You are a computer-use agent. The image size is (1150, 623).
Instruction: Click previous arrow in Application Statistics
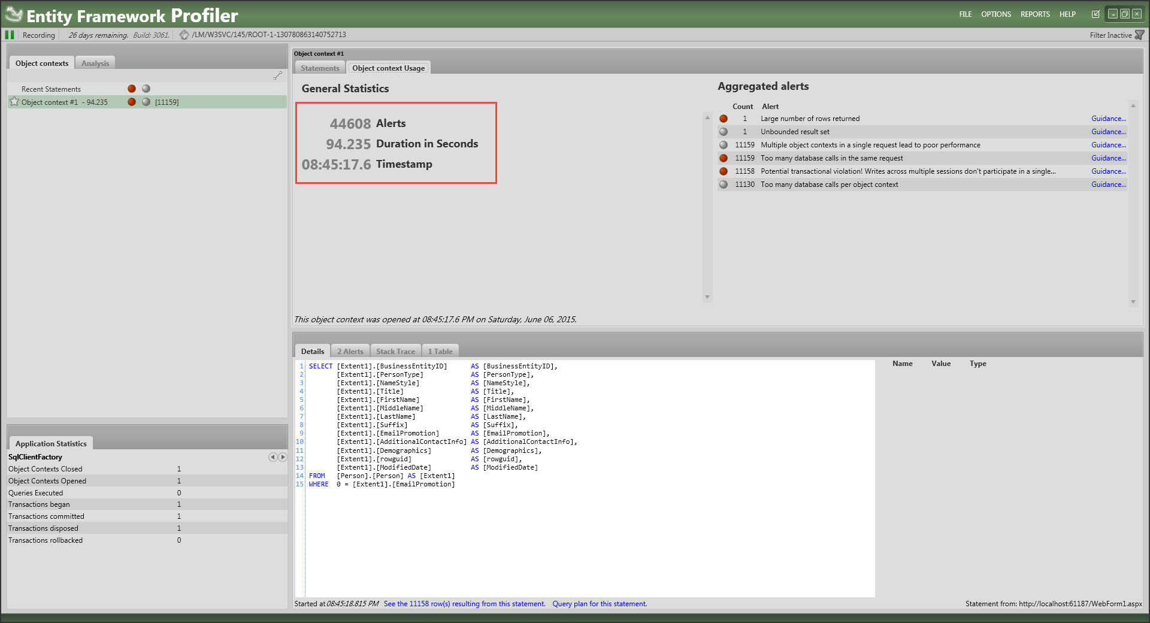tap(273, 457)
